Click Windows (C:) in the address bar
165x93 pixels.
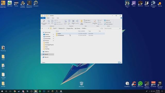(x=62, y=28)
